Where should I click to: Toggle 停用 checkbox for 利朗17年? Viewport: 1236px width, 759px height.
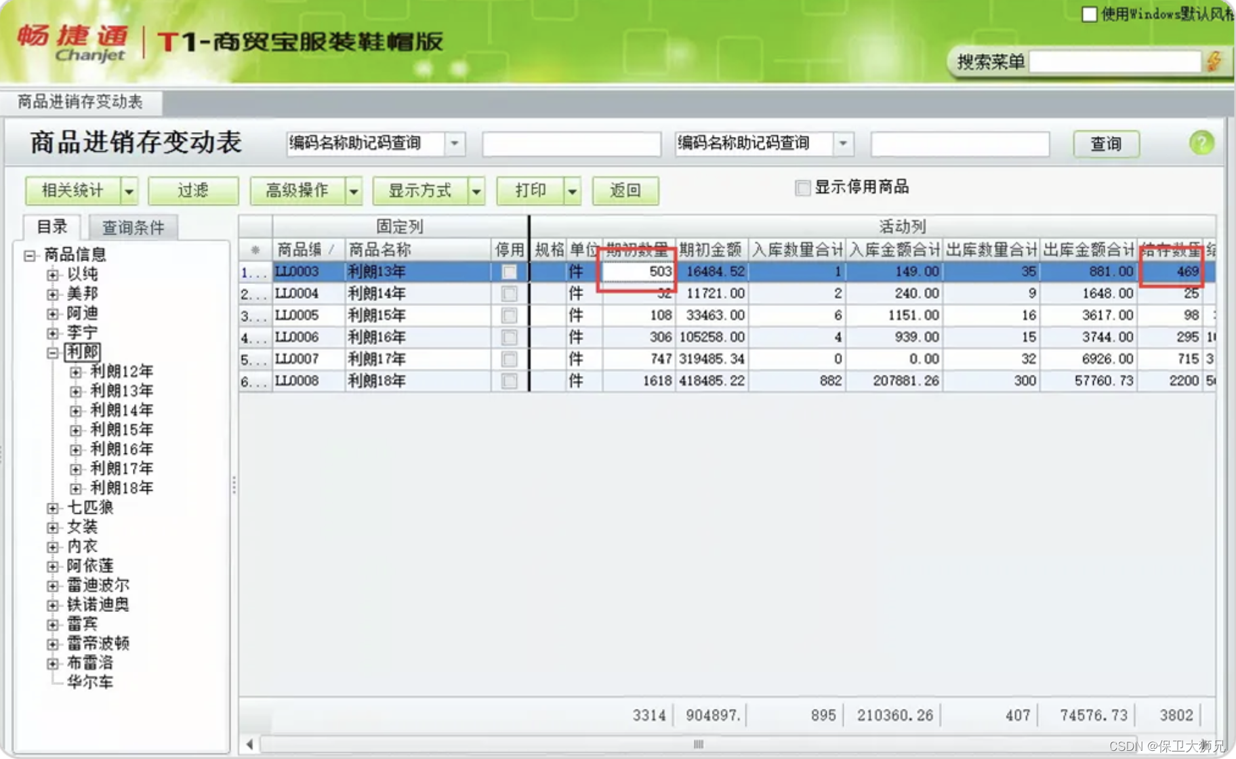[509, 358]
